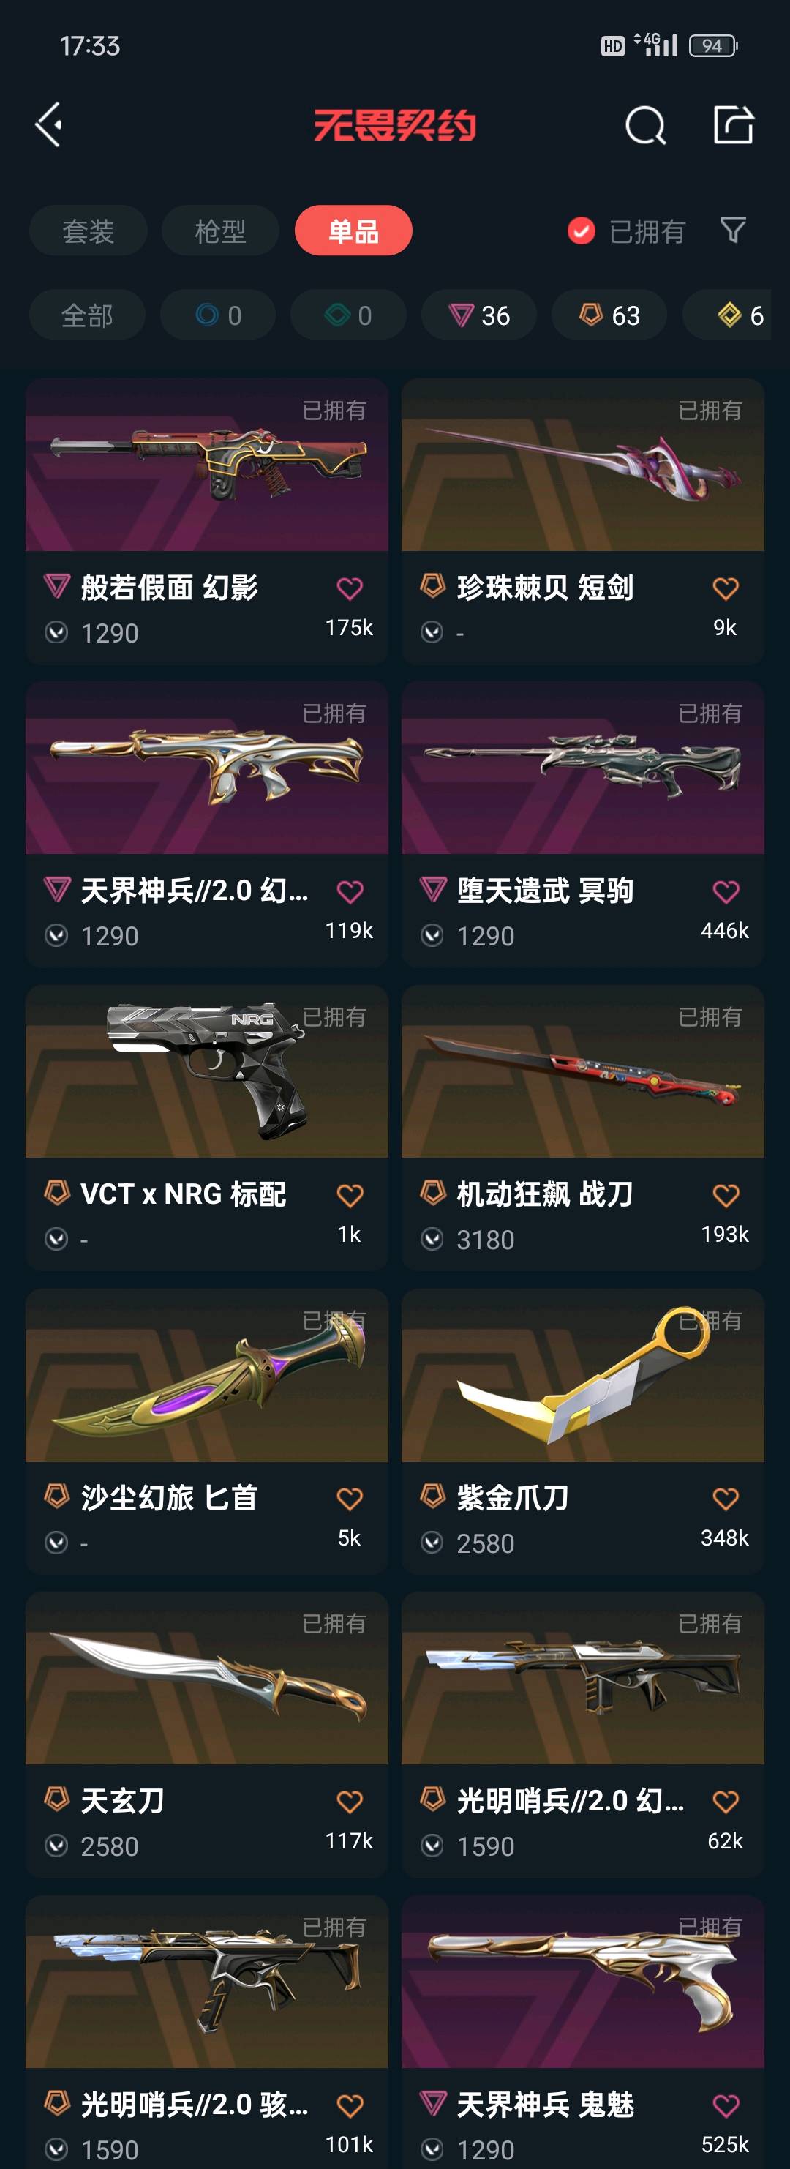The image size is (790, 2169).
Task: Switch to the 枪型 tab
Action: tap(220, 231)
